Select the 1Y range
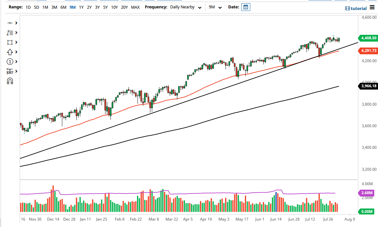This screenshot has width=378, height=227. point(81,7)
